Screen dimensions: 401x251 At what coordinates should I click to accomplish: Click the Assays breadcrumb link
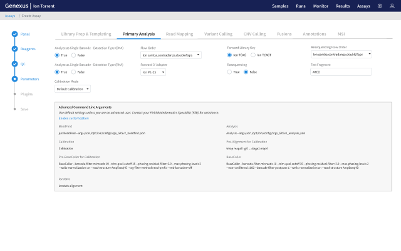tap(10, 16)
